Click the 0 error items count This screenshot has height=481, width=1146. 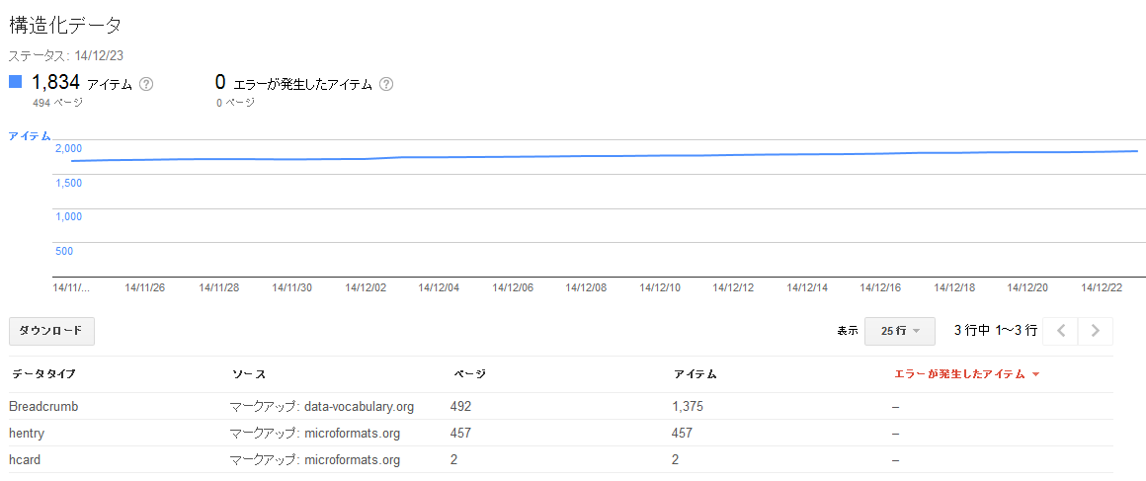220,82
